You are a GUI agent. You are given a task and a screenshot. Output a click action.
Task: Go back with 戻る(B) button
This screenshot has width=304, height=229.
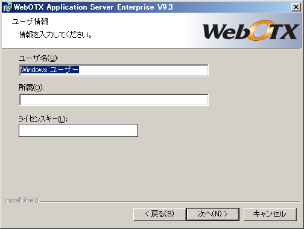coord(159,214)
